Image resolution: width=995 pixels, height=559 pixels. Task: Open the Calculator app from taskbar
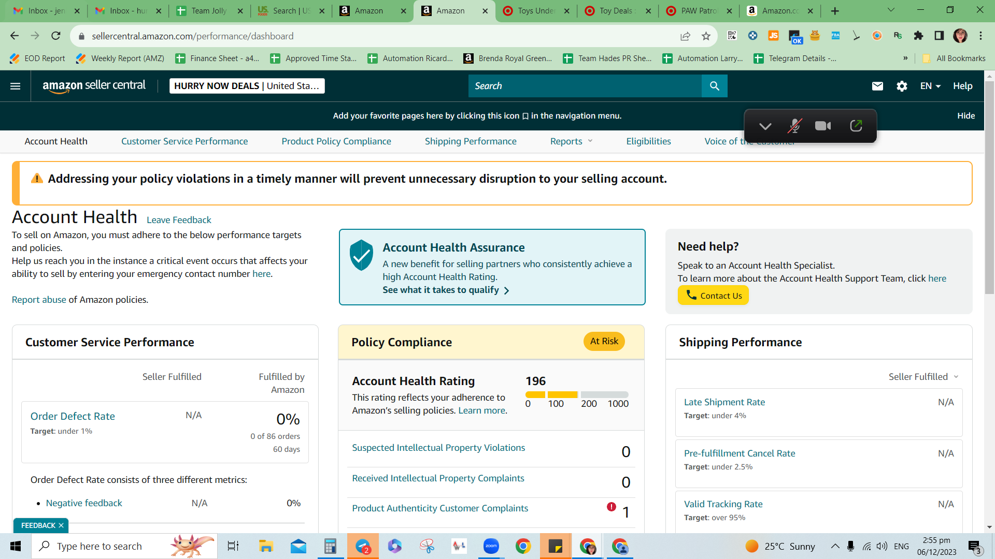pyautogui.click(x=330, y=546)
